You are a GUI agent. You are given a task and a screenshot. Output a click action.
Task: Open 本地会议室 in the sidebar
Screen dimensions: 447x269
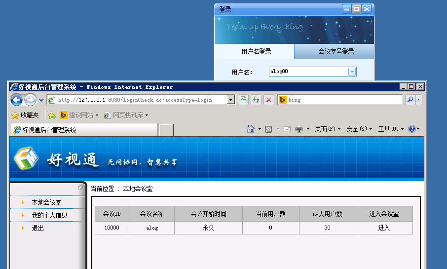tap(47, 202)
